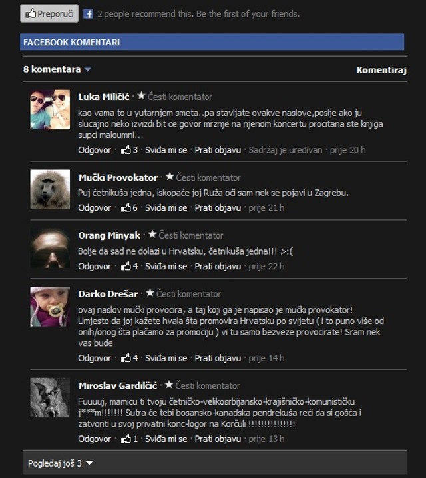
Task: Click the like thumb on Orang Minyak's comment
Action: pos(126,266)
